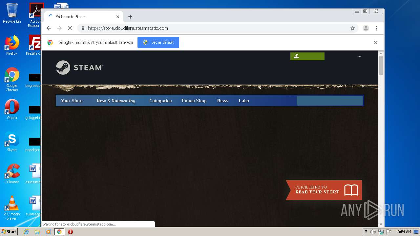Click the open book icon

pos(351,190)
